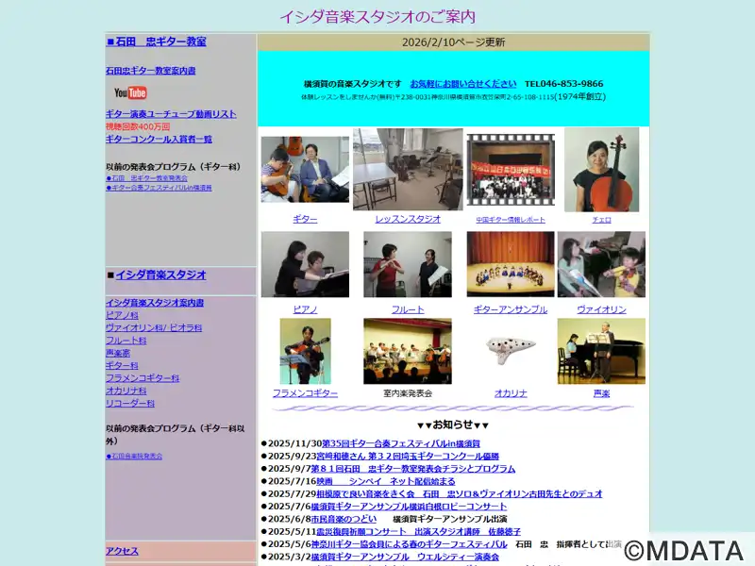Viewport: 755px width, 566px height.
Task: Click ギターアンサンブル caption link
Action: (x=511, y=309)
